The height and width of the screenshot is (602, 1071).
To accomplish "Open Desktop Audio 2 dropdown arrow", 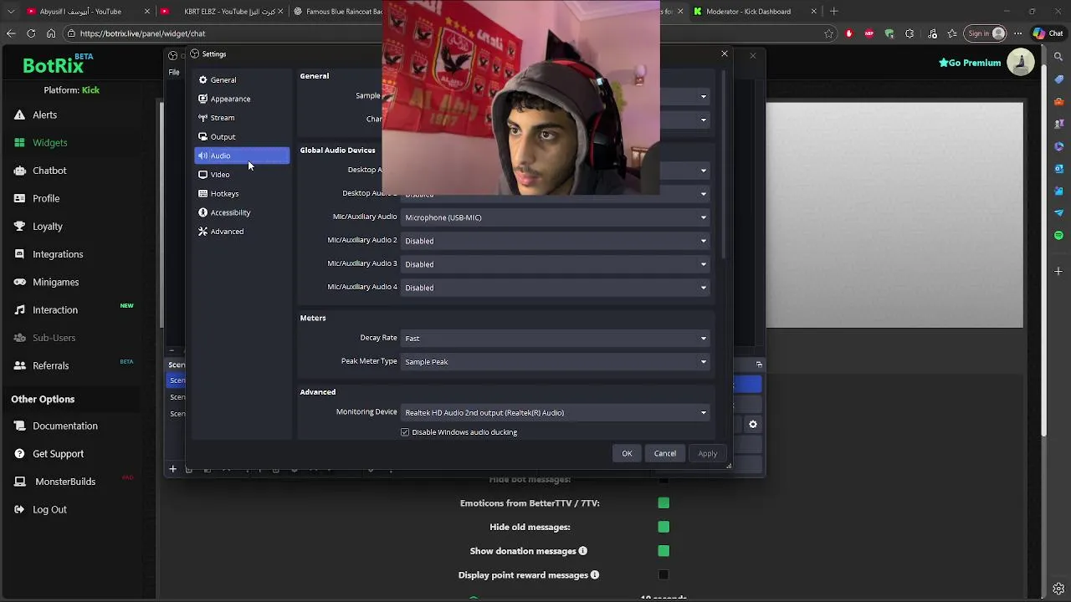I will [x=704, y=194].
